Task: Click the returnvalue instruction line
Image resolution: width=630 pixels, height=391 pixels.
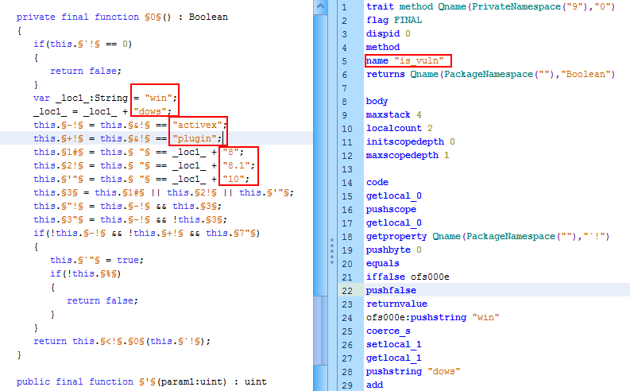Action: 393,304
